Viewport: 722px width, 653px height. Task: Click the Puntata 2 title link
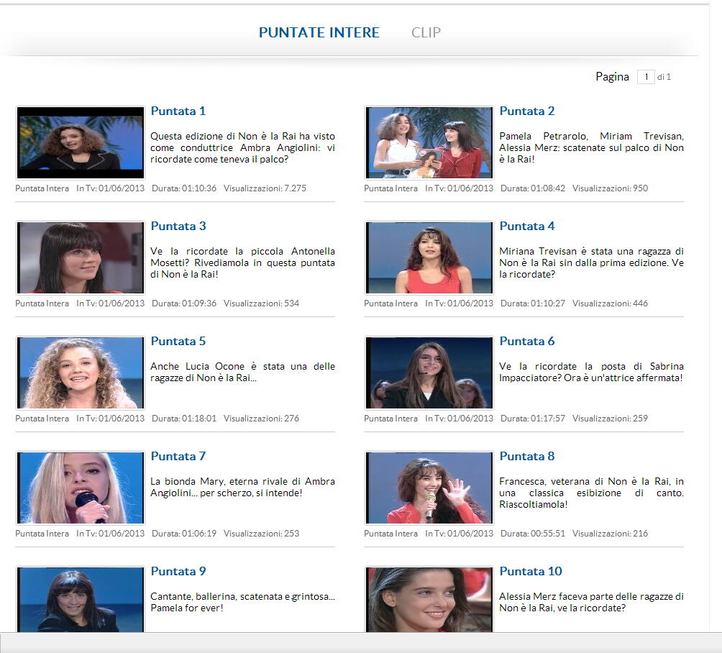[526, 111]
